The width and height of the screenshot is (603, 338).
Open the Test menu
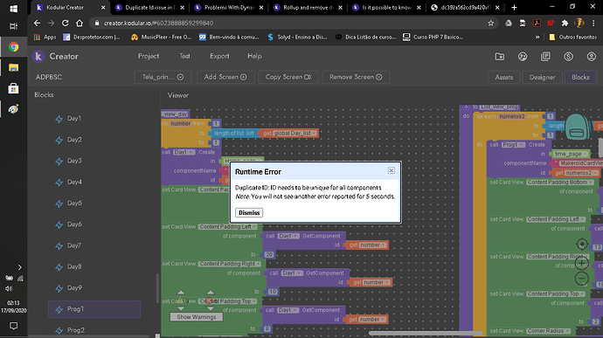click(x=184, y=56)
